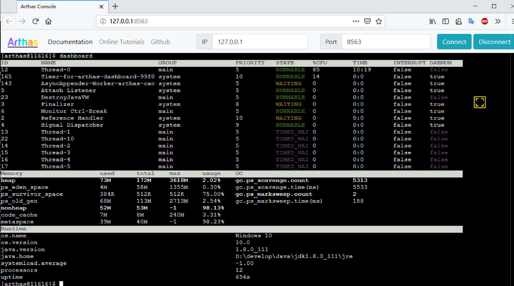
Task: Expand the toolbar overflow chevron
Action: [x=498, y=21]
